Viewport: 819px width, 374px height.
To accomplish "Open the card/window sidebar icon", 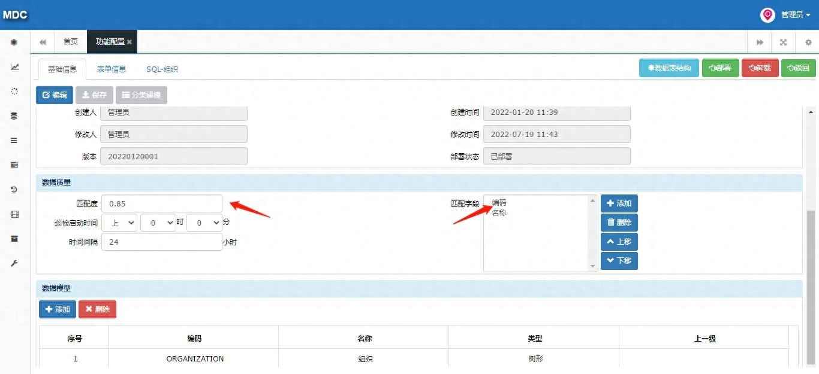I will tap(14, 165).
